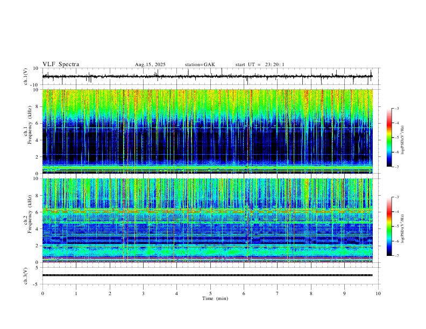Select the date "Aug.15, 2025"
This screenshot has width=426, height=329.
(150, 65)
